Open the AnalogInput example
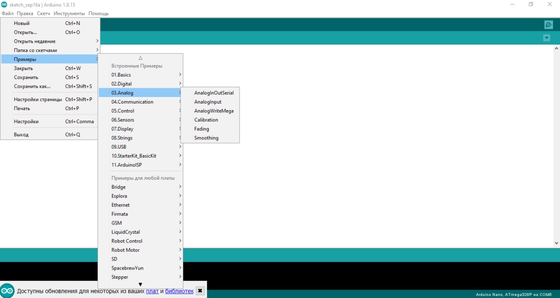This screenshot has height=298, width=560. click(210, 102)
